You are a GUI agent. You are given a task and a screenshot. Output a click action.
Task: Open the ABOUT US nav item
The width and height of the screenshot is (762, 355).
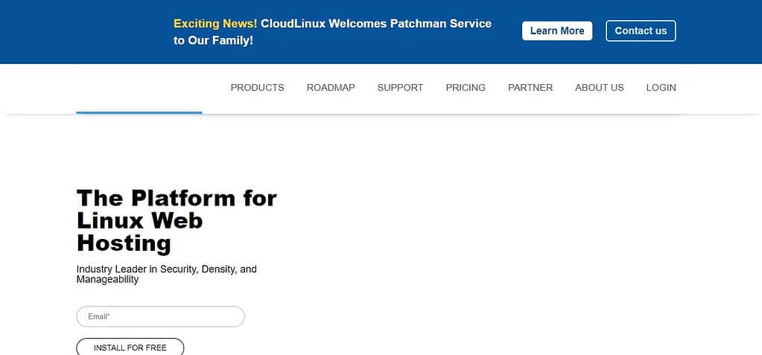(x=599, y=87)
